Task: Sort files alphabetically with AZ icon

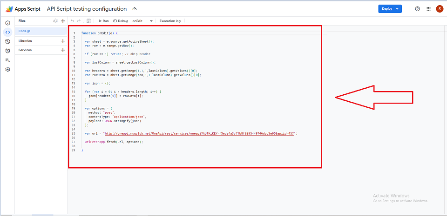Action: [x=55, y=21]
